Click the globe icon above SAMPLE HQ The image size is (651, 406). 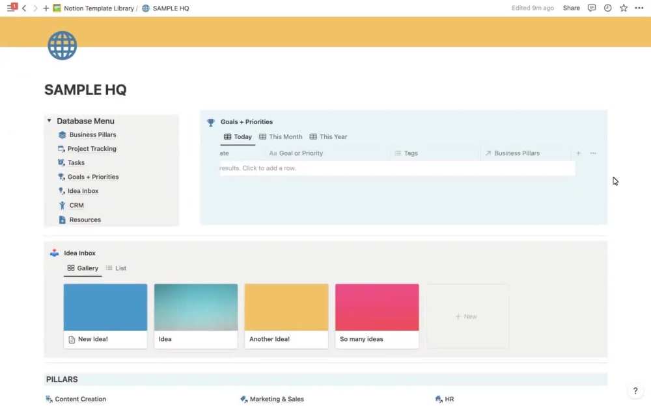click(62, 45)
